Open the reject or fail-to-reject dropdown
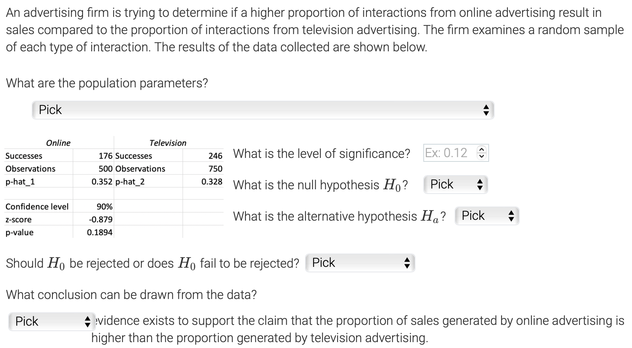 [x=360, y=263]
